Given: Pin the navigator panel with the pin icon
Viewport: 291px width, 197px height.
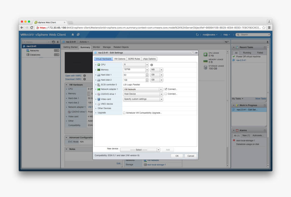Looking at the screenshot, I should 58,42.
